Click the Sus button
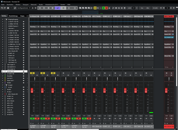 coord(142,8)
